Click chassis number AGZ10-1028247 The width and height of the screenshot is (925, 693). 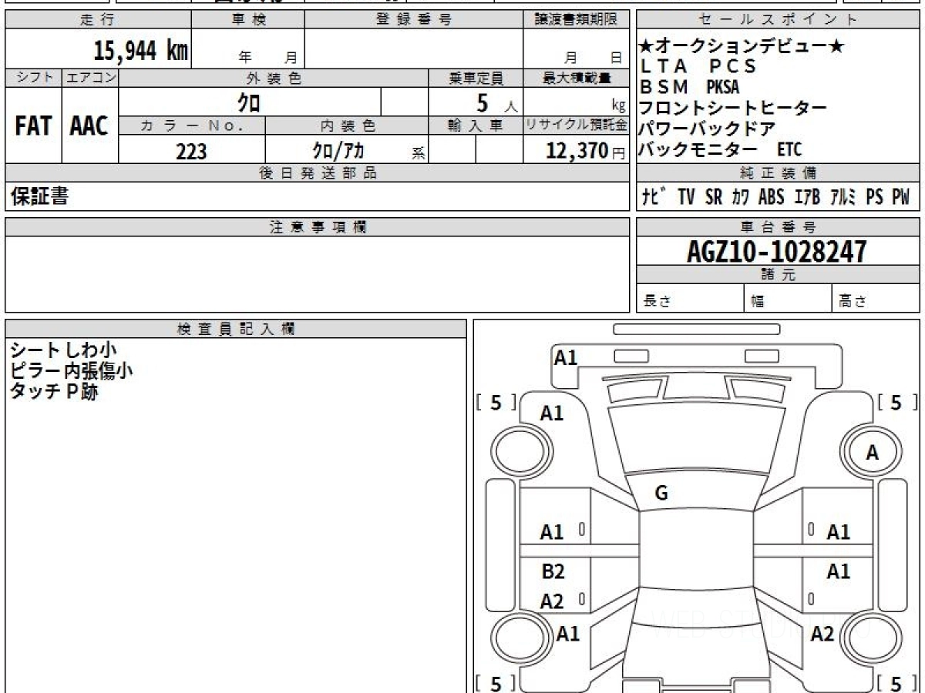(777, 251)
